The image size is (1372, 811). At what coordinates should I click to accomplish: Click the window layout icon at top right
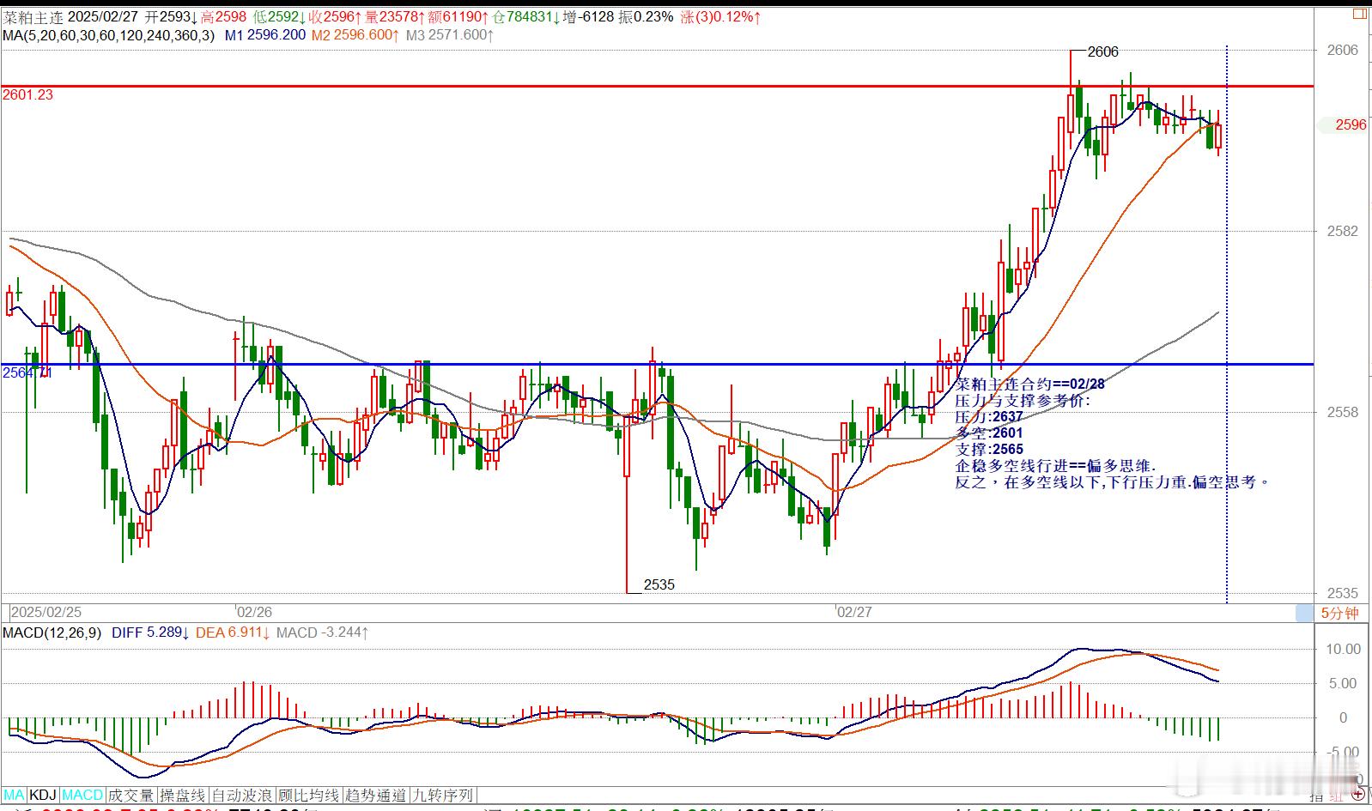pyautogui.click(x=1359, y=13)
